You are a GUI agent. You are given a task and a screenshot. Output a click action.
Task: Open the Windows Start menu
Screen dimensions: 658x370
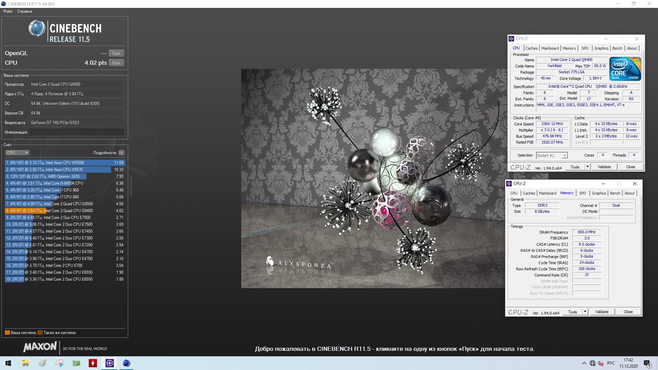8,363
